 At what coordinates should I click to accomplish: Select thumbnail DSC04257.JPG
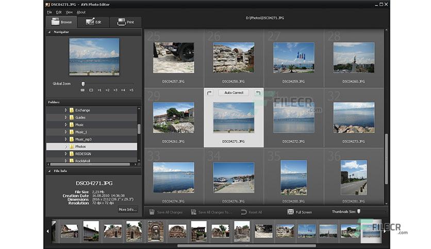coord(173,58)
